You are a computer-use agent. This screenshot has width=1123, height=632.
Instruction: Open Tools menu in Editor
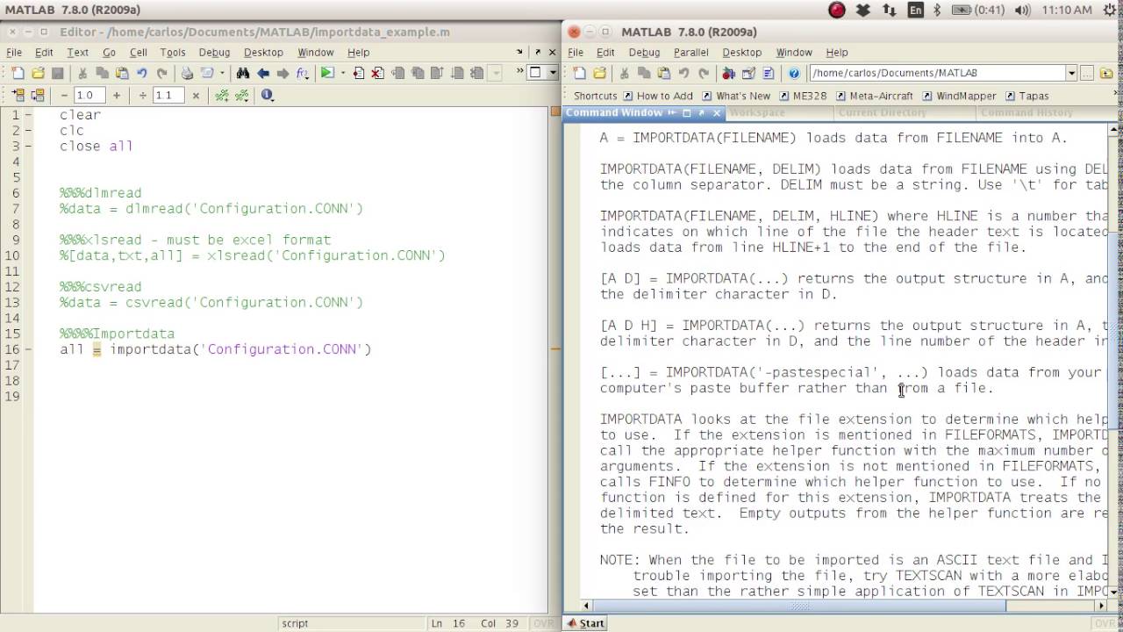click(173, 53)
